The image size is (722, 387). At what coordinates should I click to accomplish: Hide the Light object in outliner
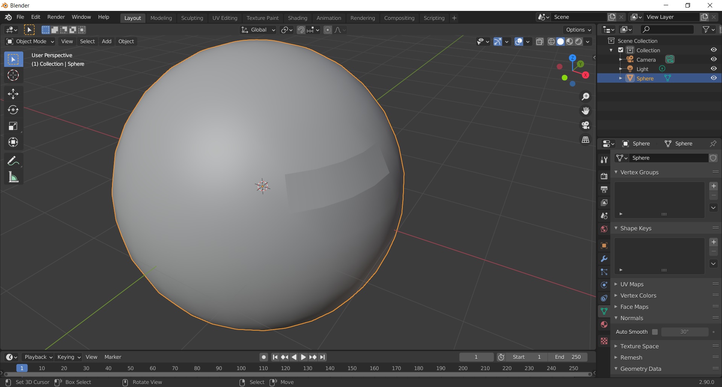coord(713,69)
